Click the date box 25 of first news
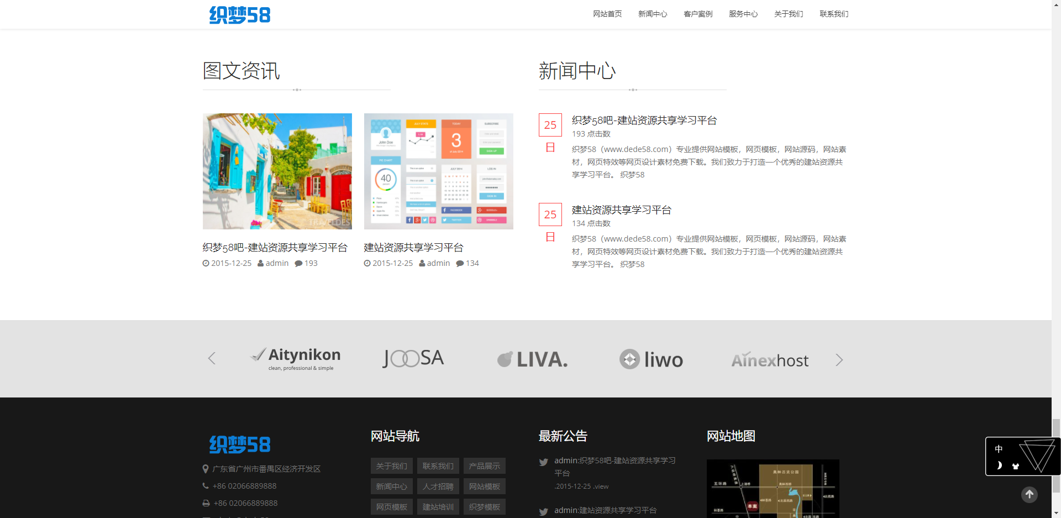The width and height of the screenshot is (1061, 518). pyautogui.click(x=550, y=125)
